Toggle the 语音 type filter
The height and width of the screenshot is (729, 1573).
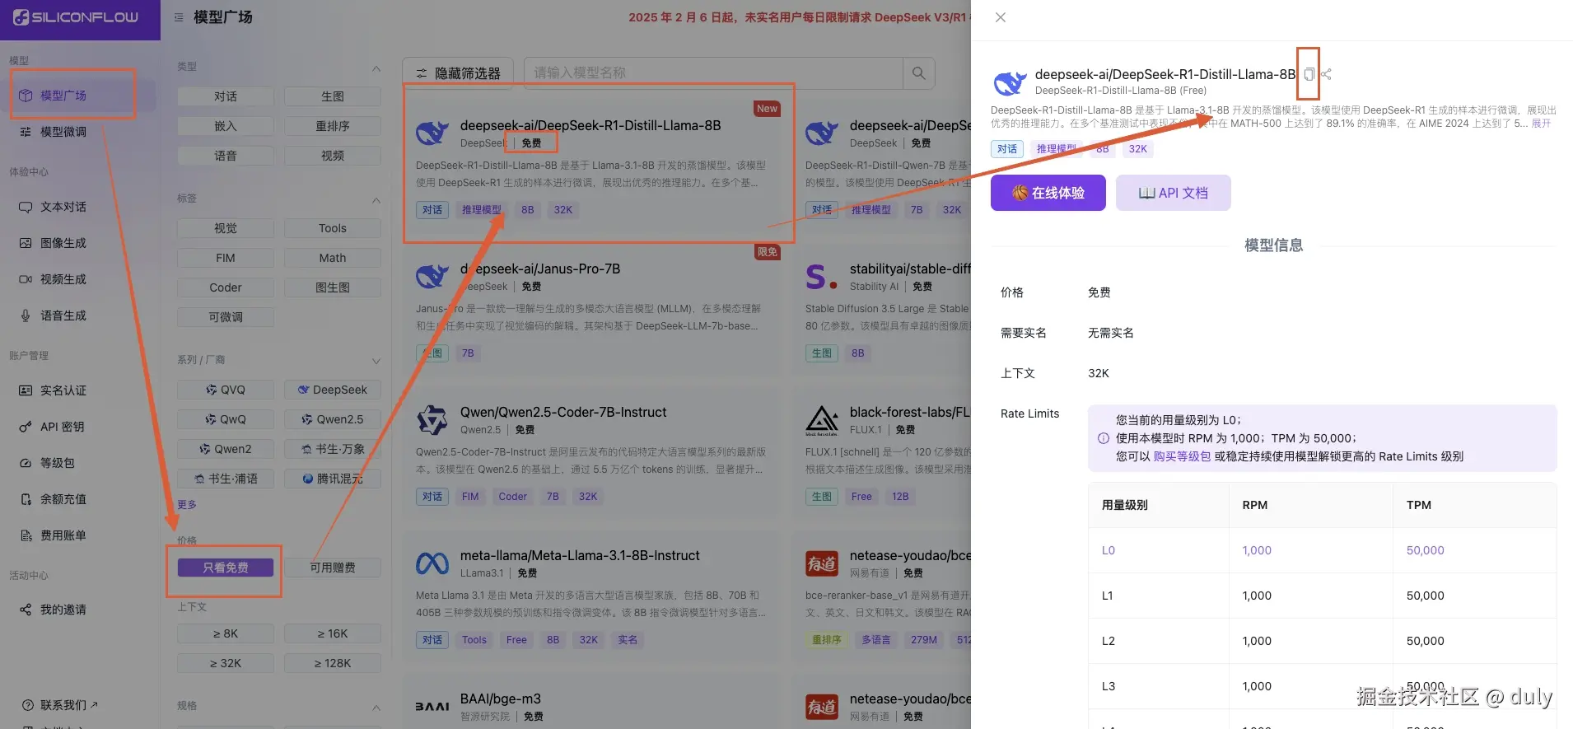[x=226, y=156]
